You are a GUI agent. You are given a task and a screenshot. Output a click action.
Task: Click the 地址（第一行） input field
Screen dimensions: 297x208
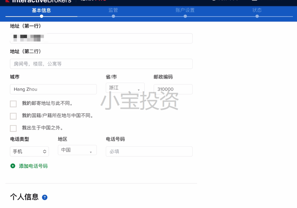tap(101, 38)
